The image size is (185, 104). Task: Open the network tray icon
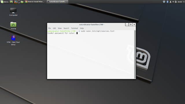(173, 2)
